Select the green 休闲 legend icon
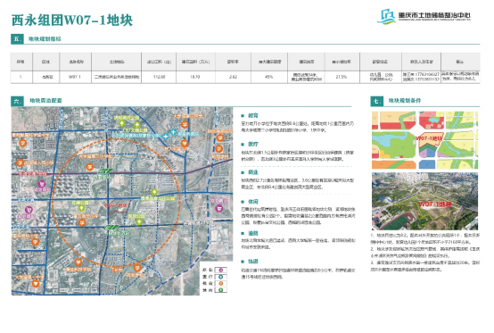This screenshot has height=333, width=494. (221, 290)
